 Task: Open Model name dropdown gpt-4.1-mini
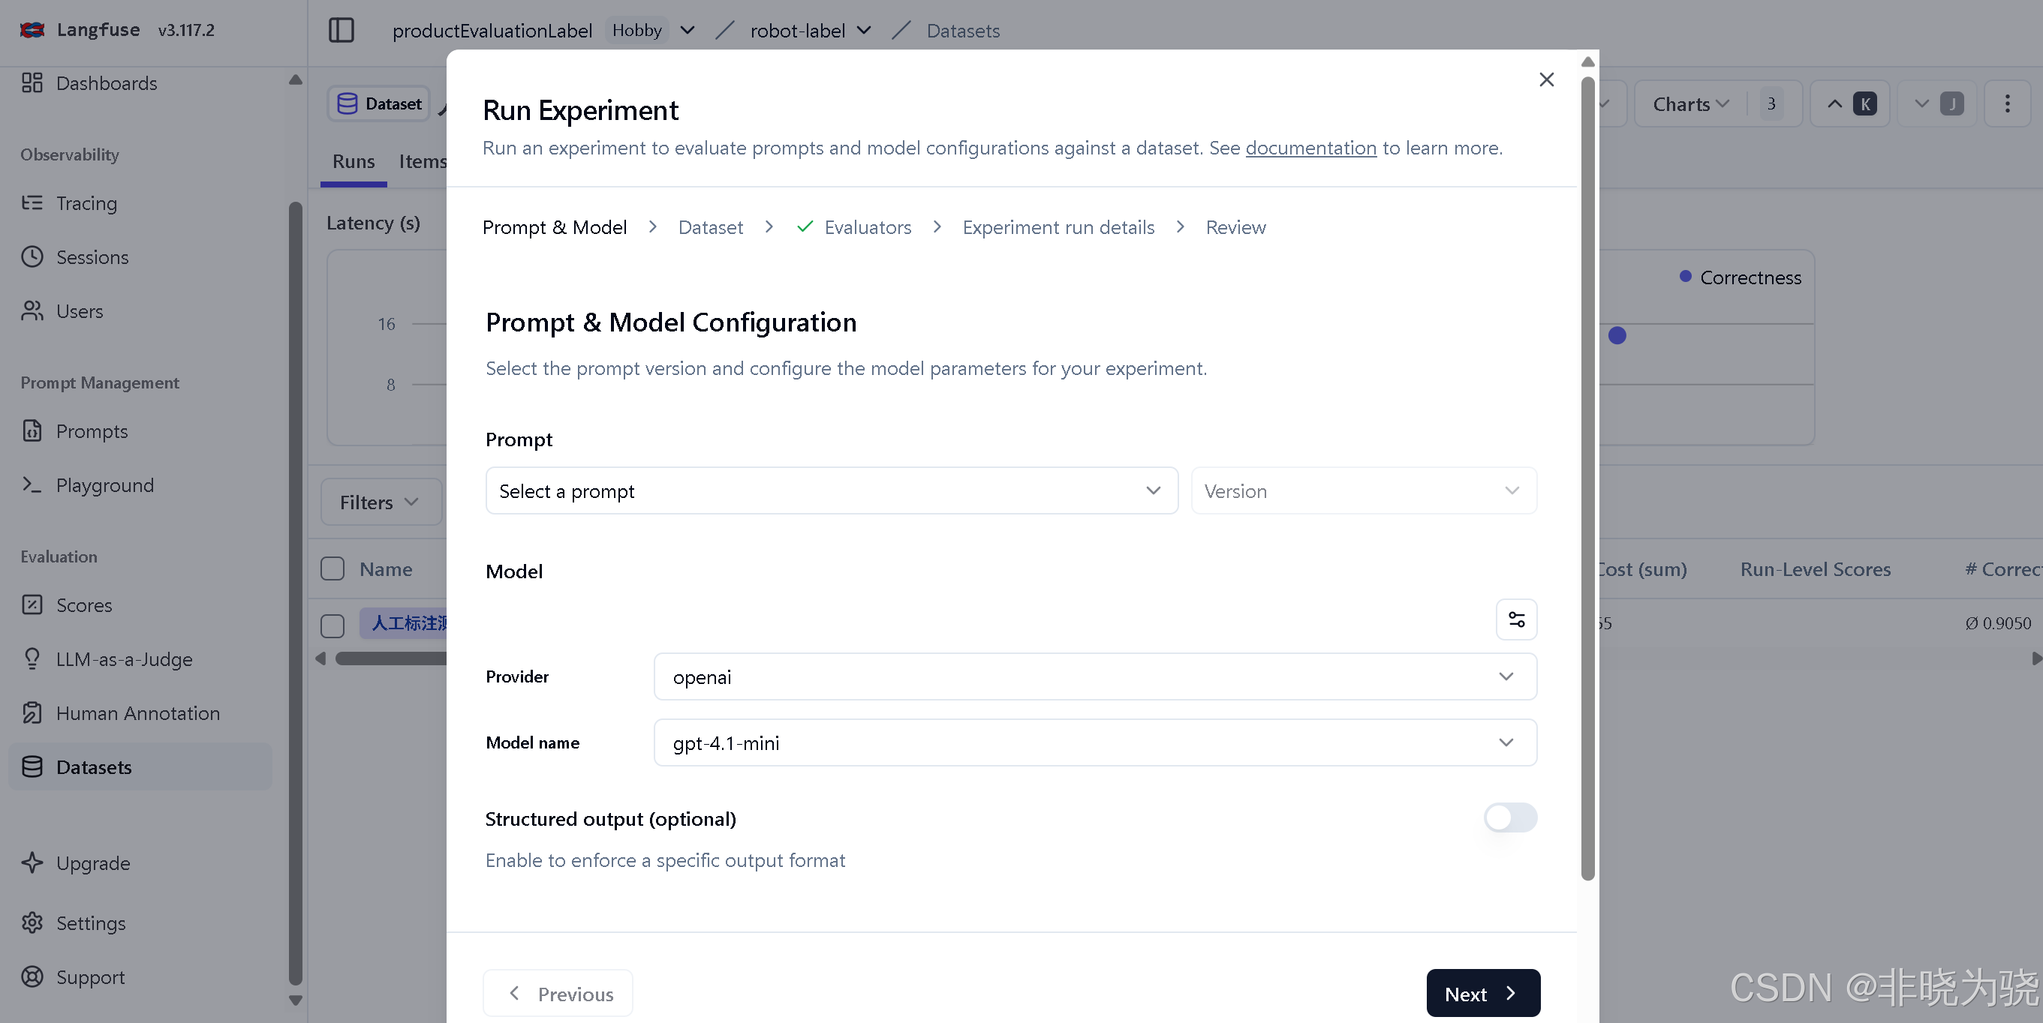pos(1094,742)
